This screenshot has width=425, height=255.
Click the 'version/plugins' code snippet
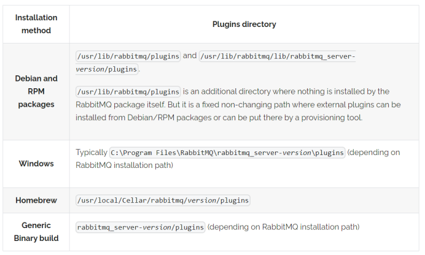(x=107, y=69)
